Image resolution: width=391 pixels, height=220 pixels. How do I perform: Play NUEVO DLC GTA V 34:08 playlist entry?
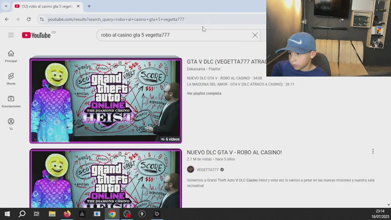225,78
